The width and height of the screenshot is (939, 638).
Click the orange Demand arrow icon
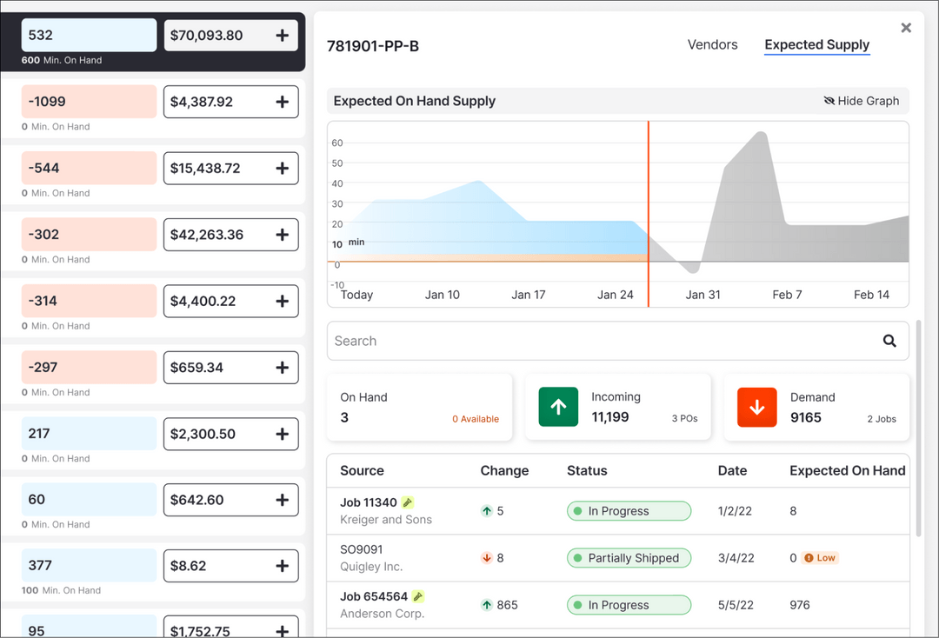[756, 406]
